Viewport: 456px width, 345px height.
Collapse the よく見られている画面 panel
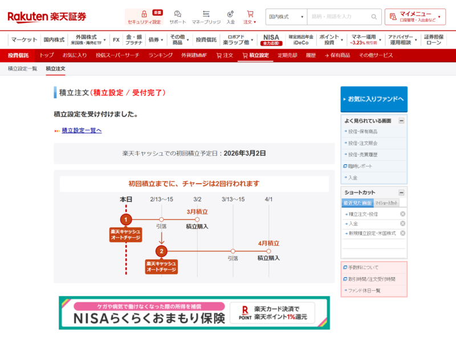tap(402, 121)
